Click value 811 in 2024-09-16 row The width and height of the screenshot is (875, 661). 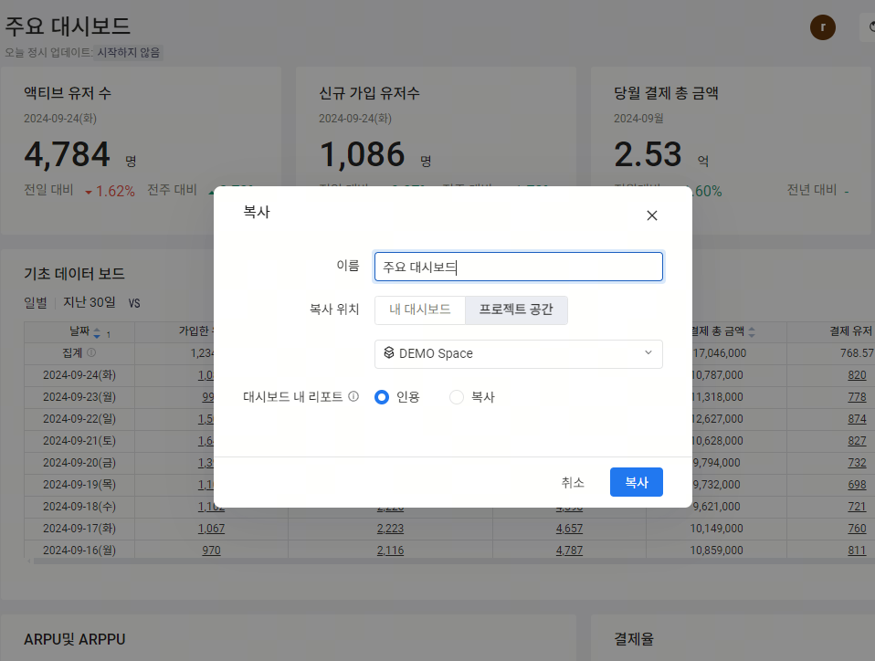pyautogui.click(x=857, y=551)
